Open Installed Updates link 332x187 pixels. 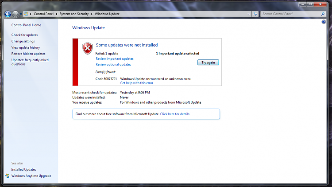(x=23, y=169)
